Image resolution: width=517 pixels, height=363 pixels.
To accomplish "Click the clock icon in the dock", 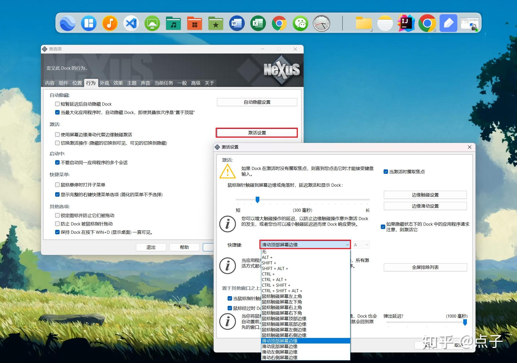I will [321, 23].
